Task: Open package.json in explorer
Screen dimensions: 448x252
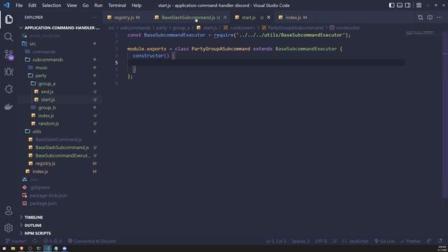Action: [x=60, y=204]
